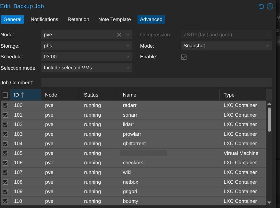
Task: Click the VM list vertical scrollbar thumb
Action: tap(269, 120)
